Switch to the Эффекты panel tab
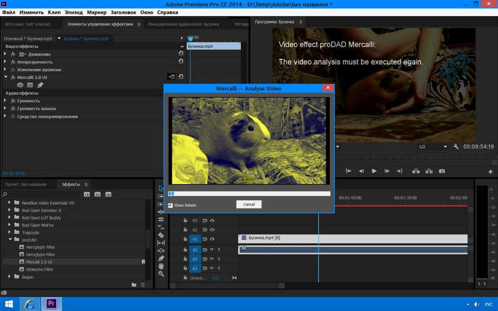 click(x=70, y=184)
